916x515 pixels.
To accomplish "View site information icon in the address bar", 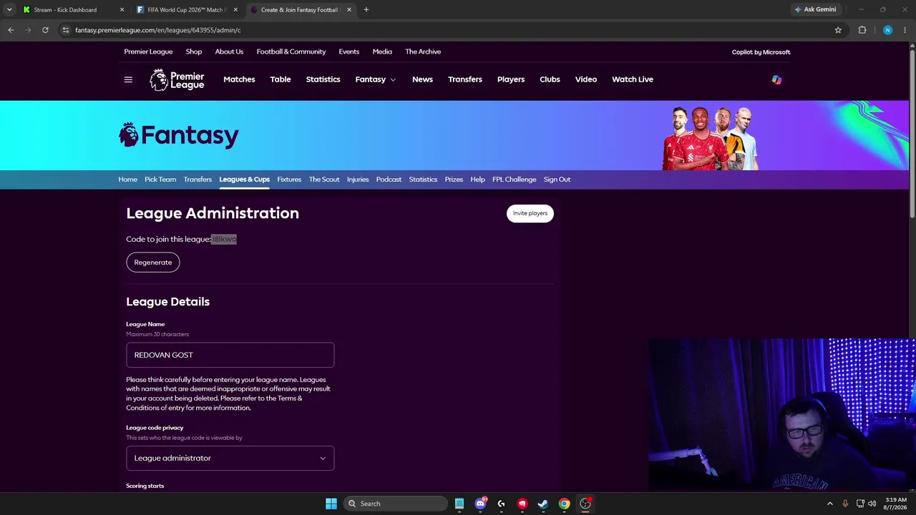I will point(66,30).
